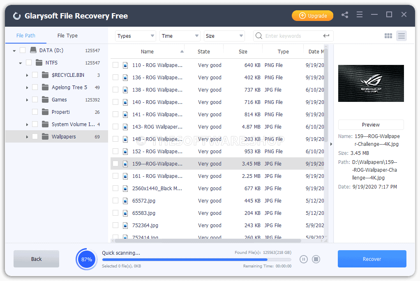Click the Upgrade button
The height and width of the screenshot is (281, 420).
point(312,16)
